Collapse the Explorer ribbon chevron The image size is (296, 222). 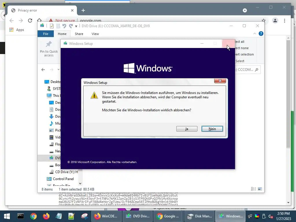pyautogui.click(x=254, y=34)
